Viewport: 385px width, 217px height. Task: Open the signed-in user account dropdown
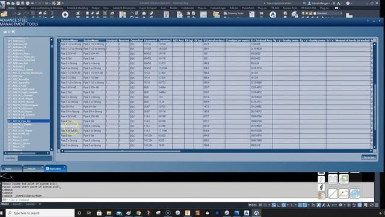[319, 3]
